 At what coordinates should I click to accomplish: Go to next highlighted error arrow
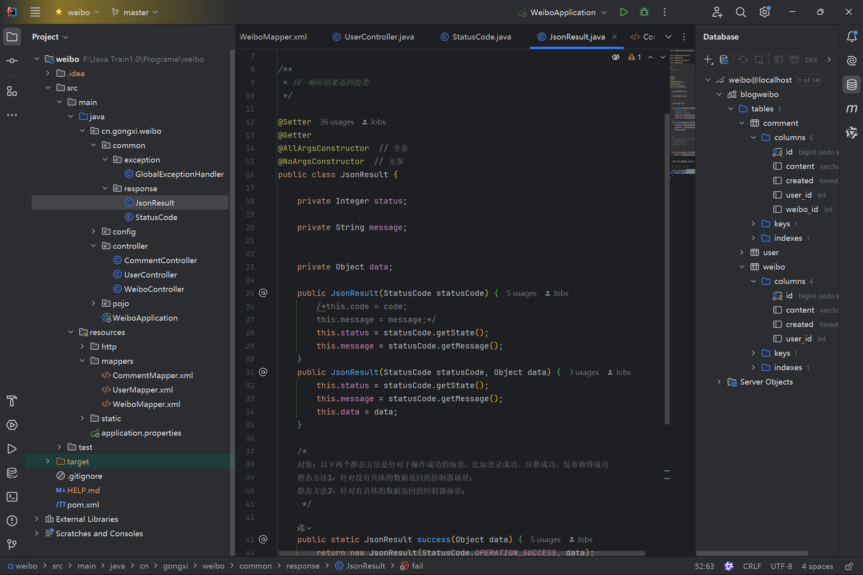663,57
